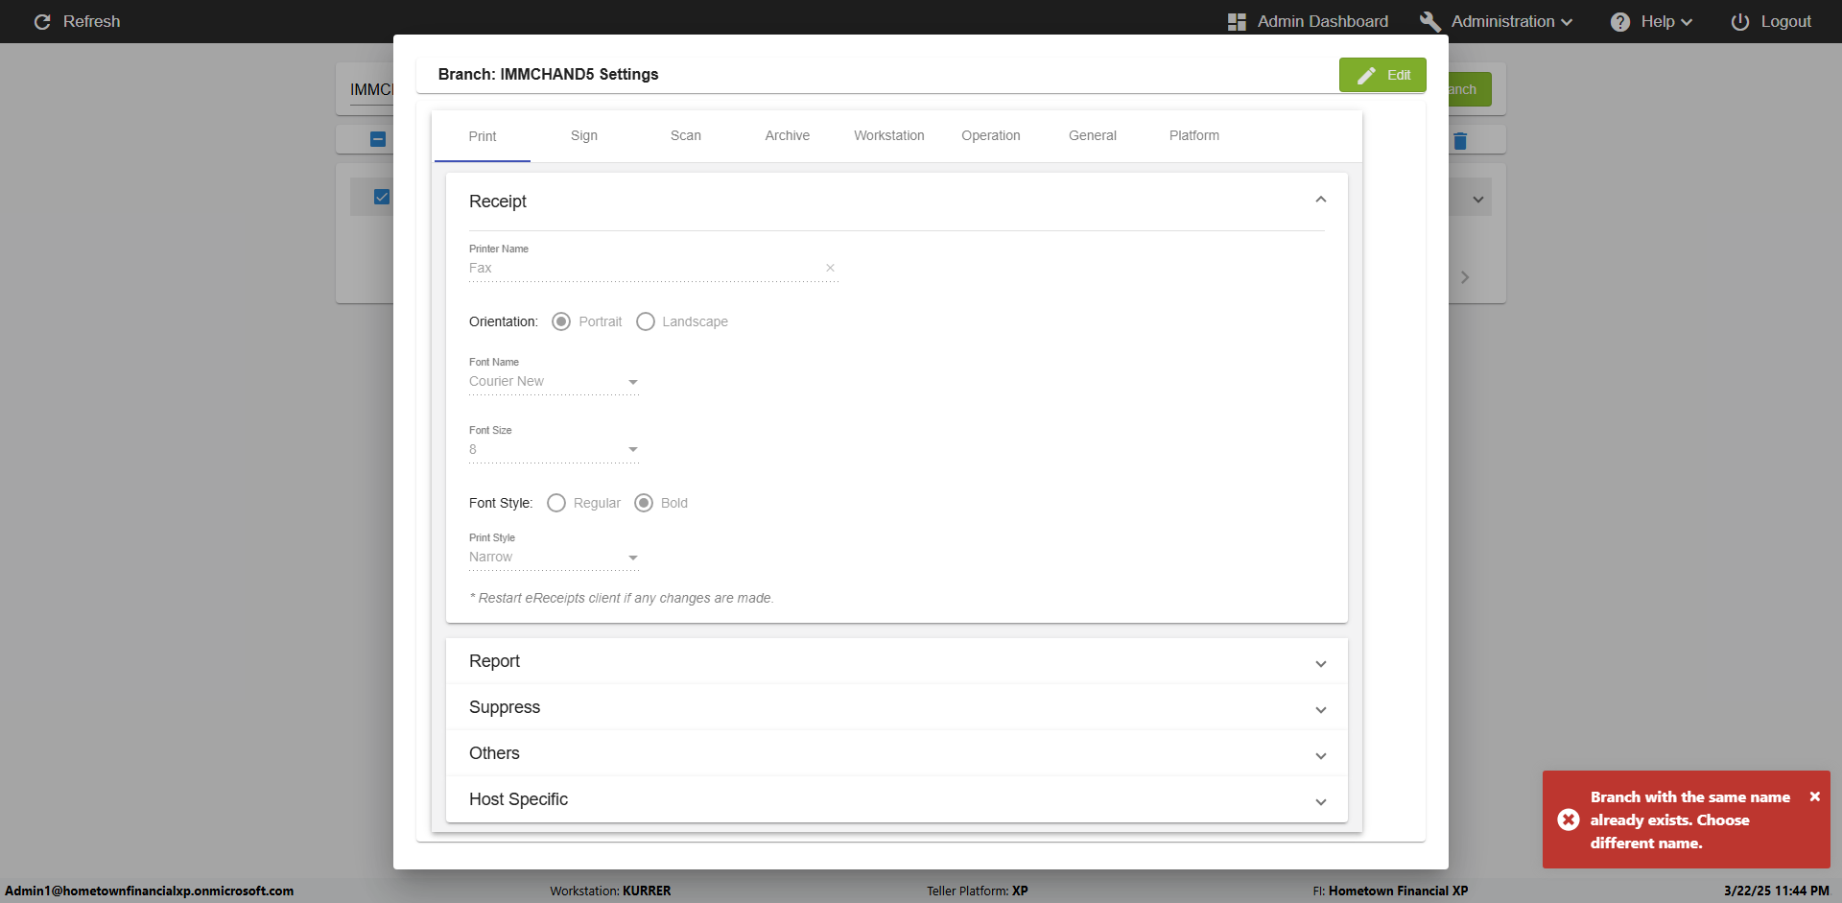This screenshot has width=1842, height=903.
Task: Click the Refresh icon in the top bar
Action: (x=42, y=21)
